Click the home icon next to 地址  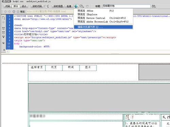pyautogui.click(x=18, y=12)
